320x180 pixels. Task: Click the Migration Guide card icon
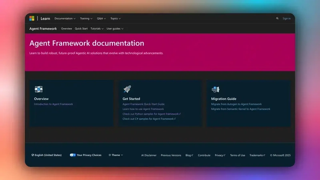(215, 89)
